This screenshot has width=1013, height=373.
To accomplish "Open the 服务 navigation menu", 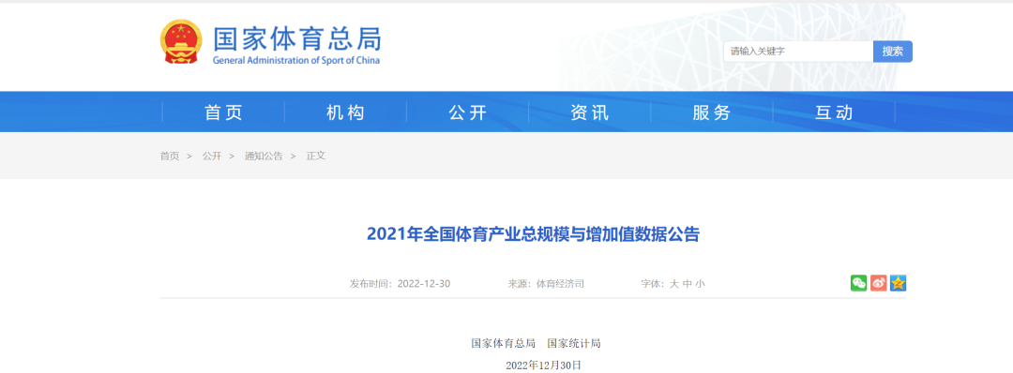I will point(712,112).
